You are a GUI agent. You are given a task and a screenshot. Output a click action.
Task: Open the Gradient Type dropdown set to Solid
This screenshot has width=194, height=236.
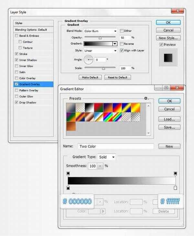point(107,157)
